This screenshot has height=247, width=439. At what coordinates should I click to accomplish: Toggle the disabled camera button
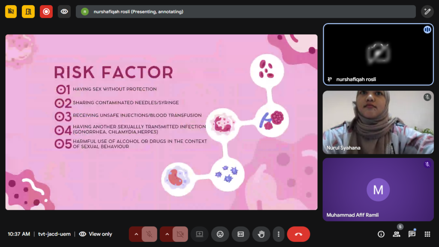point(180,234)
